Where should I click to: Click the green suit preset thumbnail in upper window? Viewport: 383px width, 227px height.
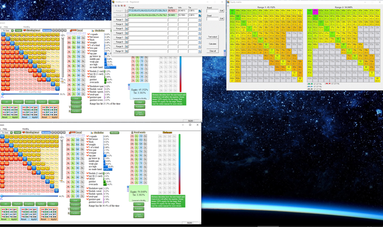(x=10, y=112)
